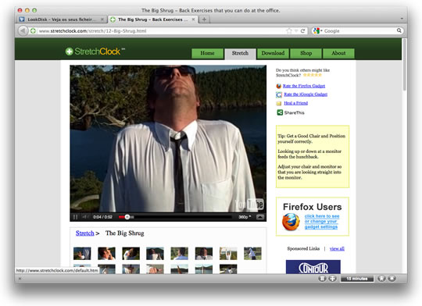The image size is (422, 306).
Task: Open the Rate the Firefox Gadget link
Action: [x=304, y=86]
